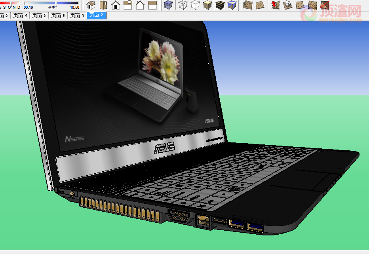Image resolution: width=369 pixels, height=254 pixels.
Task: Open scene tab 页面 6
Action: [58, 15]
